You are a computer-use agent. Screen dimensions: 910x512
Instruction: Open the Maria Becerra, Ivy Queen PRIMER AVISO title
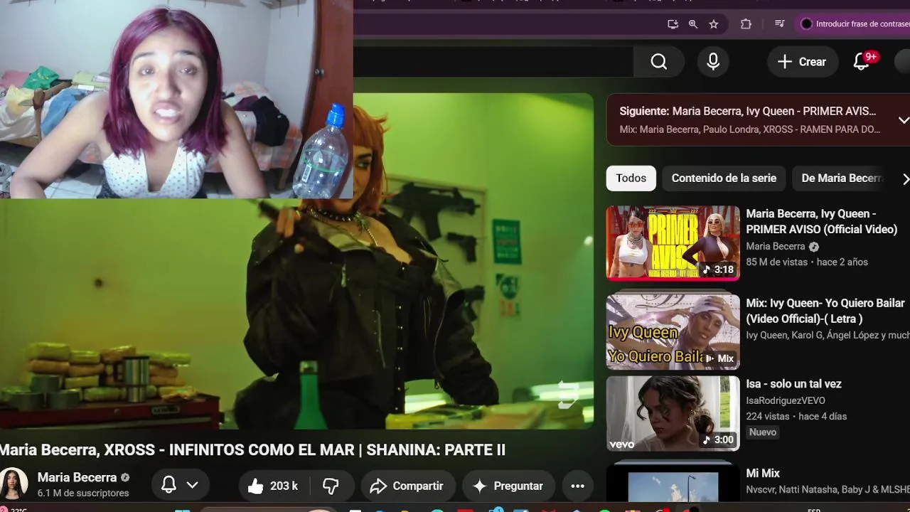coord(822,222)
